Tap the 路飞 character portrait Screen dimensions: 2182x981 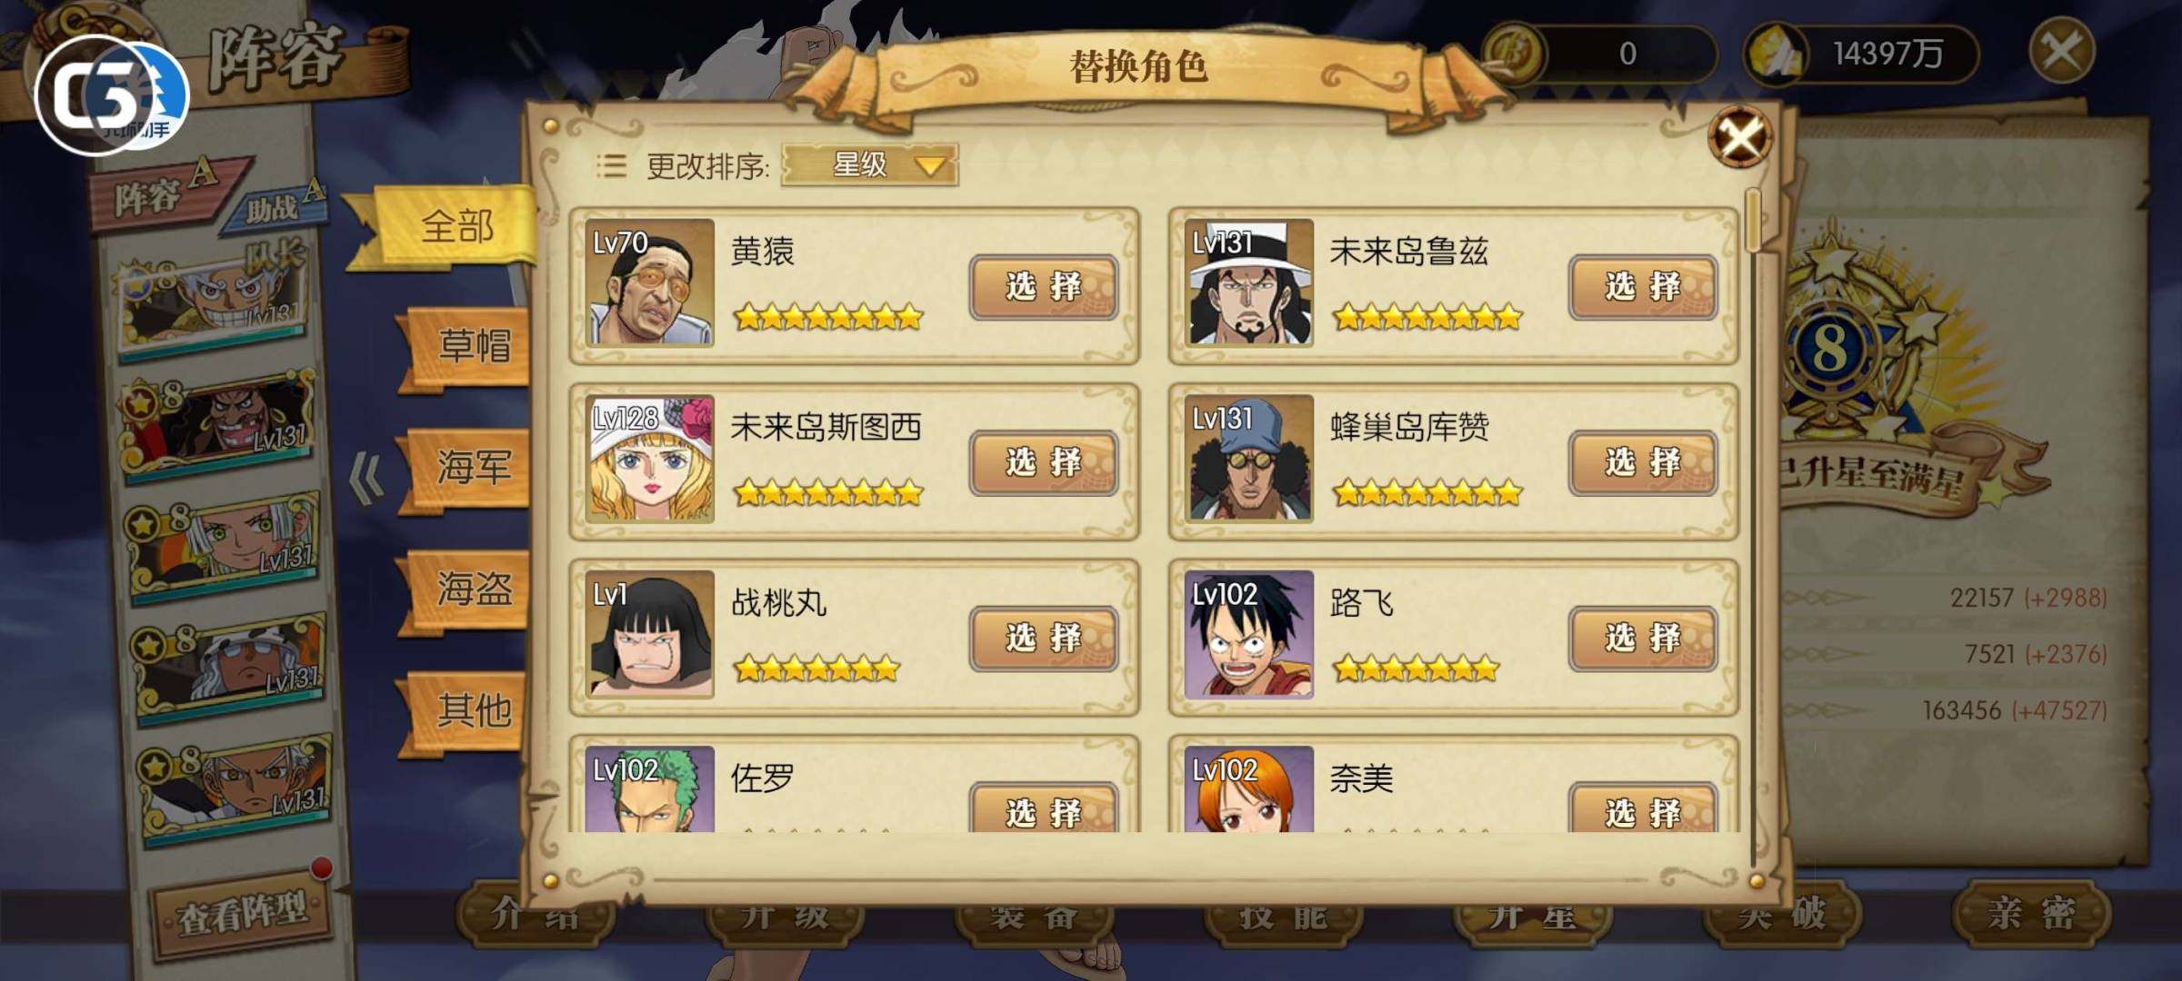[1249, 634]
